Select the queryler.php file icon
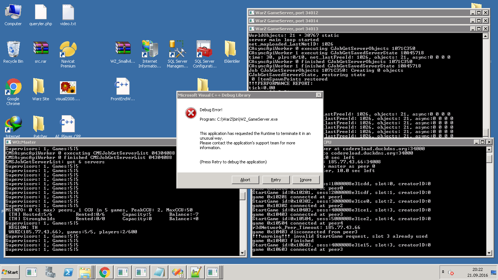The width and height of the screenshot is (498, 280). [x=41, y=15]
